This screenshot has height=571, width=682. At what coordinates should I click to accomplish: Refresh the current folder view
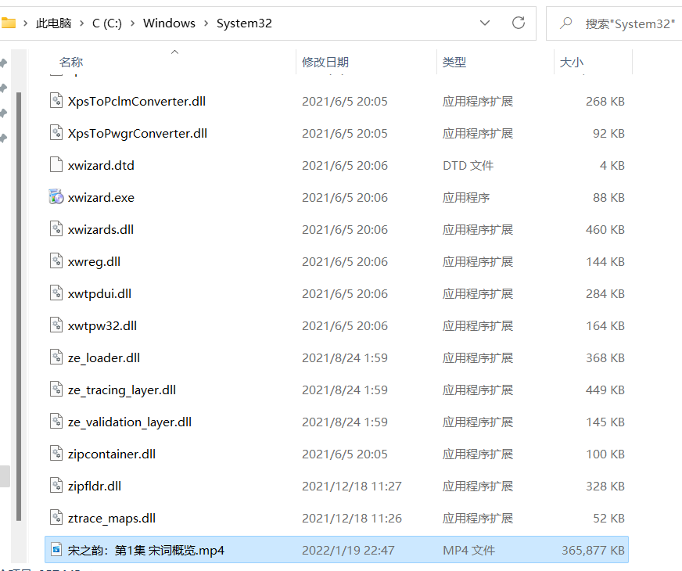(518, 23)
